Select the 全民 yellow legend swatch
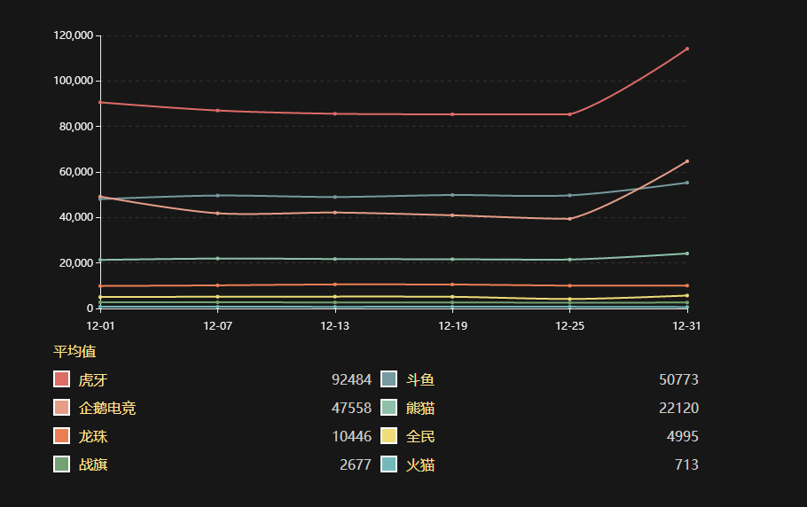 (x=388, y=436)
